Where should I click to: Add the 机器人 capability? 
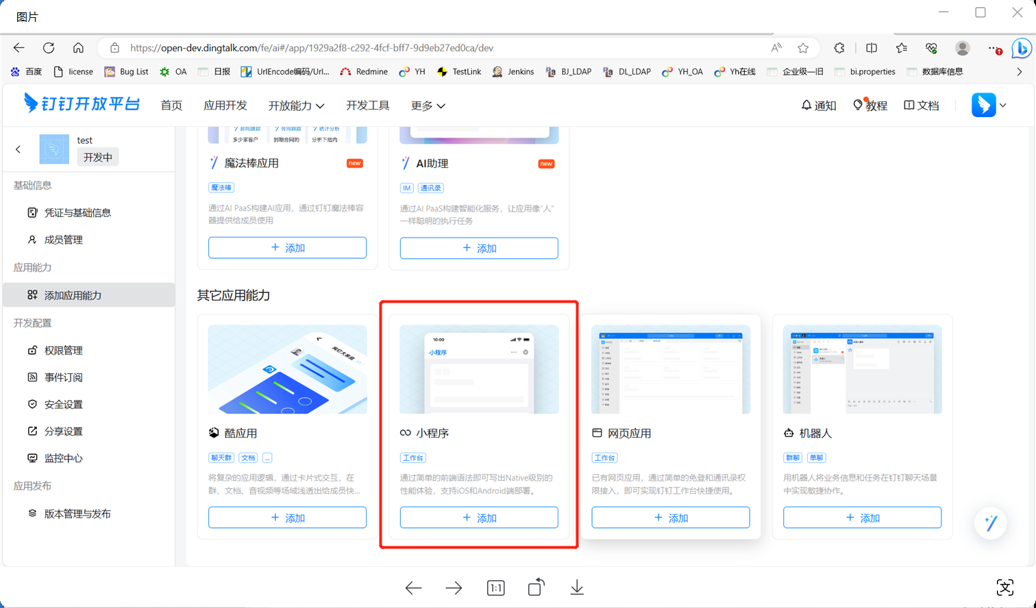pos(863,518)
